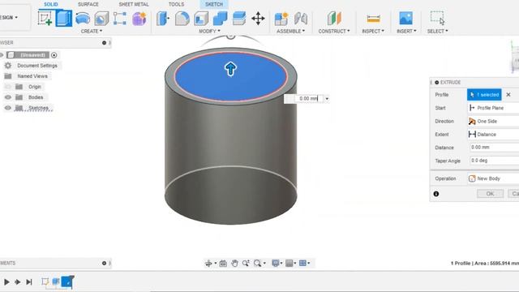The image size is (519, 292).
Task: Click the timeline go-to-end button
Action: coord(29,282)
